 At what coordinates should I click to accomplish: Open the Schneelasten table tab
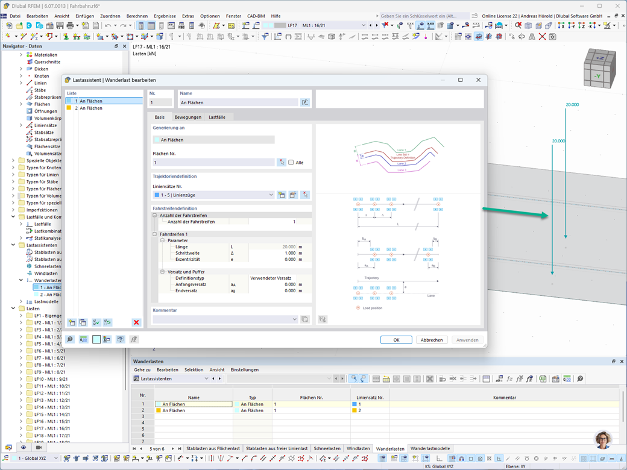coord(327,448)
